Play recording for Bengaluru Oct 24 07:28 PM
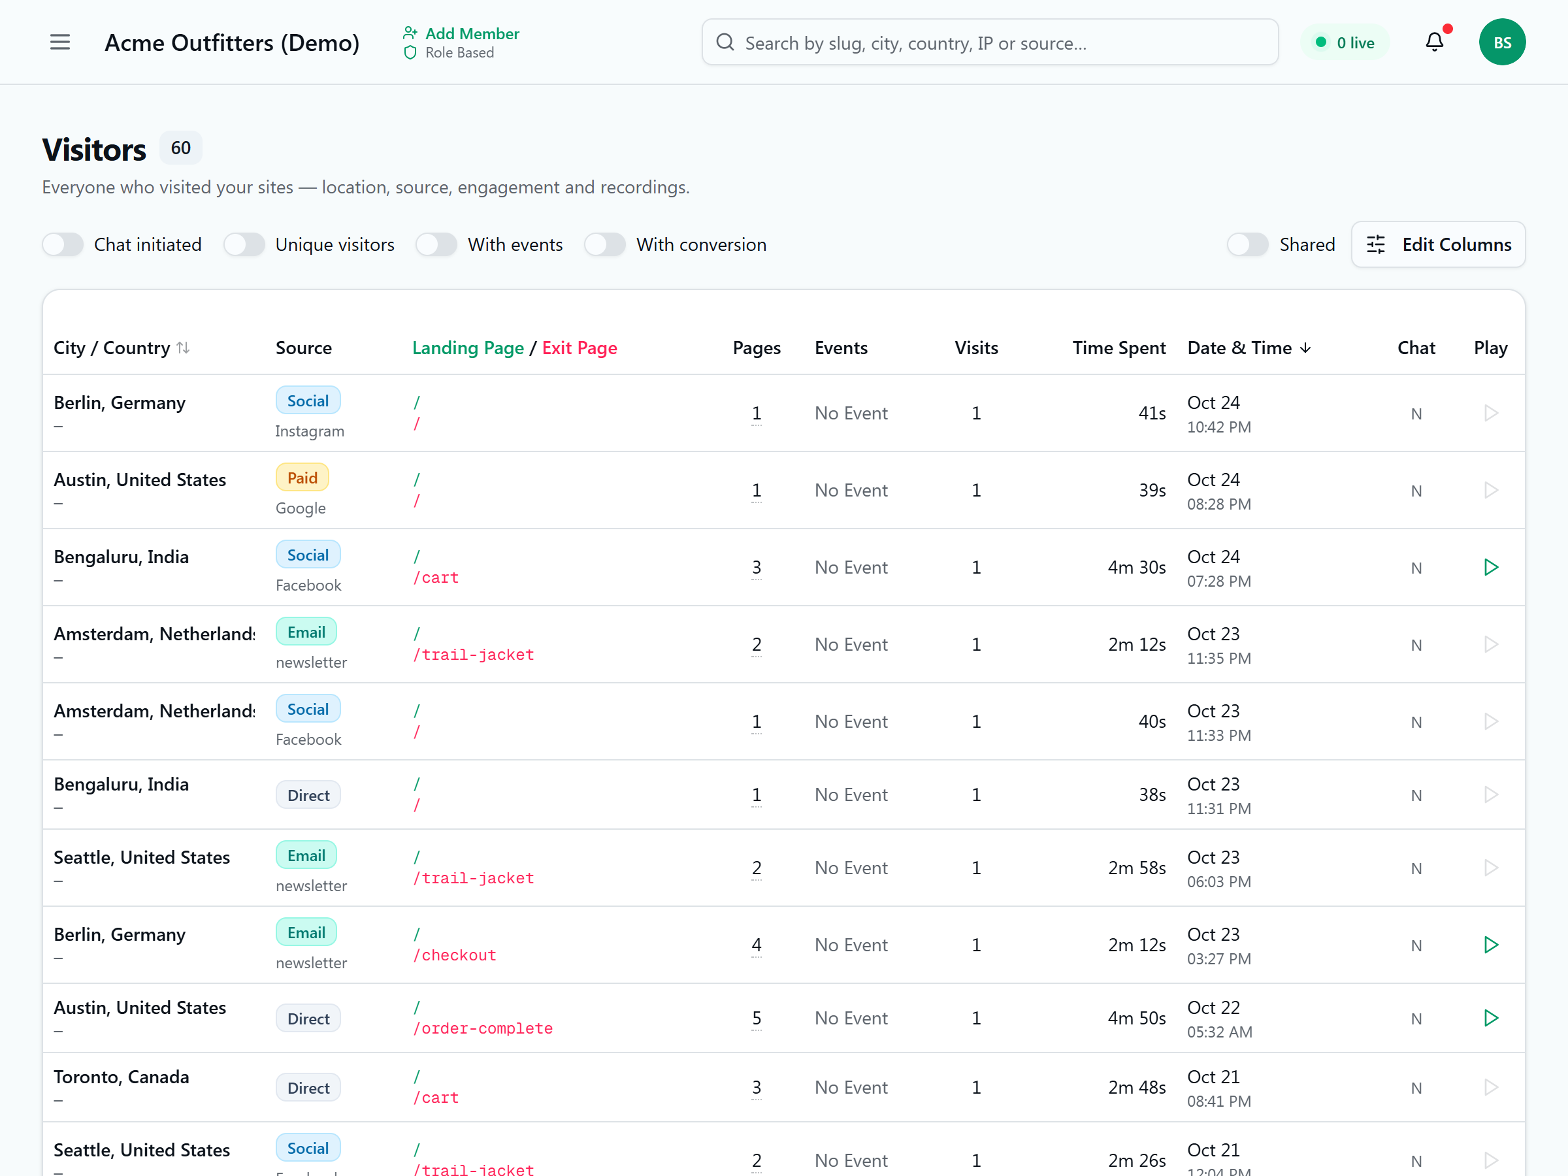 click(1491, 567)
